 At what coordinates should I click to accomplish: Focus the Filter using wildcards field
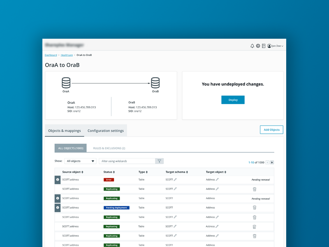point(127,161)
